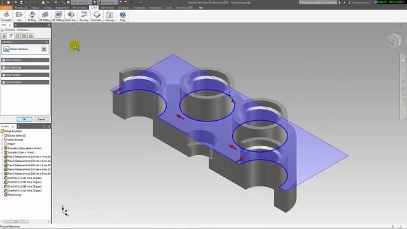The height and width of the screenshot is (229, 407).
Task: Select the root part node in browser
Action: point(12,131)
